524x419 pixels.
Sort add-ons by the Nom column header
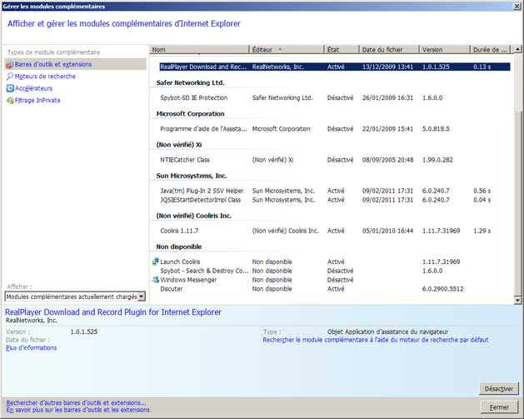click(x=198, y=50)
